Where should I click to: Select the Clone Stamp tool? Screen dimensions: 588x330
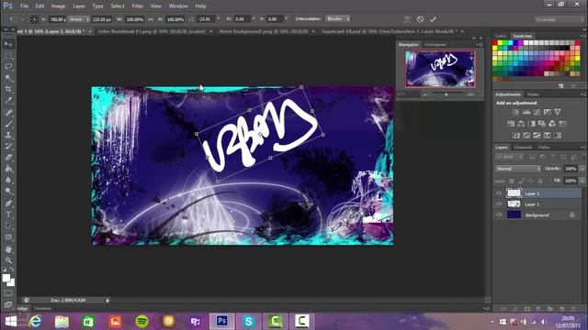[x=8, y=135]
